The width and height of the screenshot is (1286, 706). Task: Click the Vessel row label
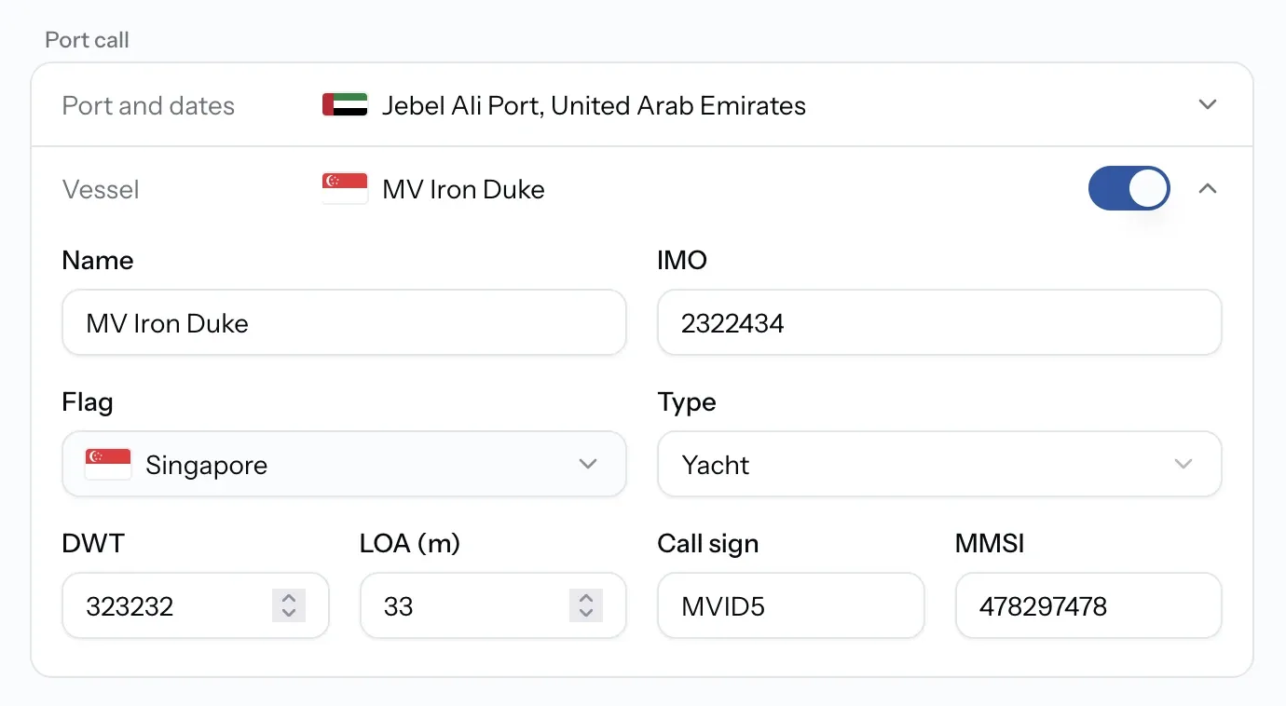pyautogui.click(x=101, y=189)
